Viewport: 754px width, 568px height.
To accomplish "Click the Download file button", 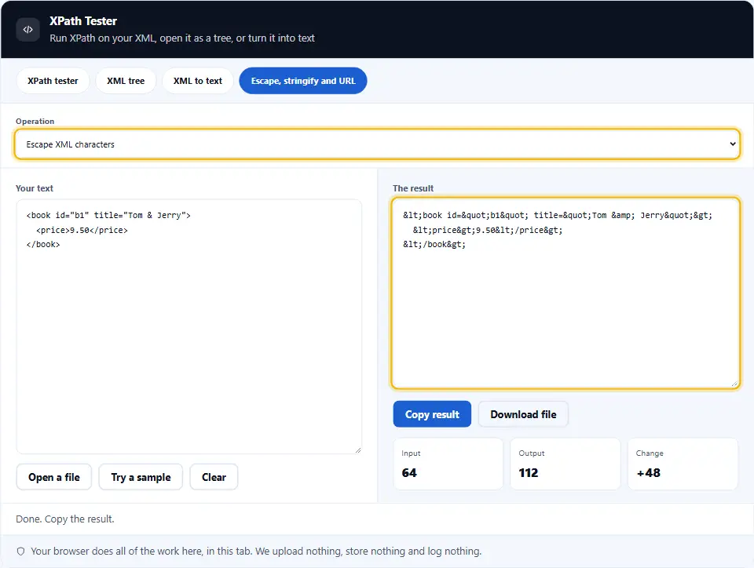I will coord(523,414).
